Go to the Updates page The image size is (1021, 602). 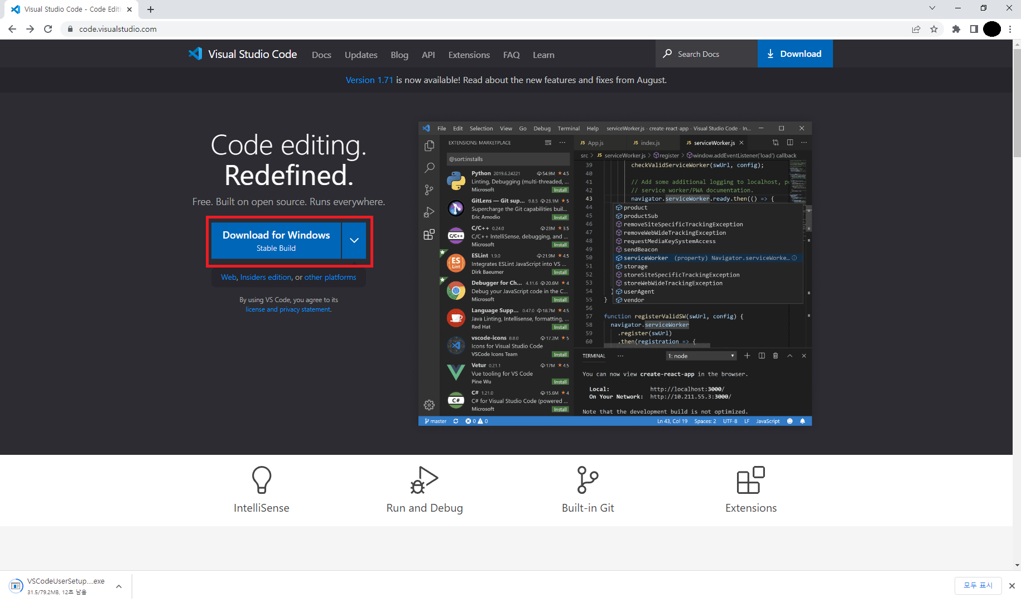click(x=361, y=55)
